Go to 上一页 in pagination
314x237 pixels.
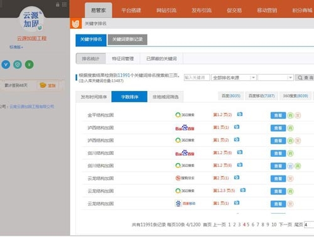pyautogui.click(x=219, y=224)
